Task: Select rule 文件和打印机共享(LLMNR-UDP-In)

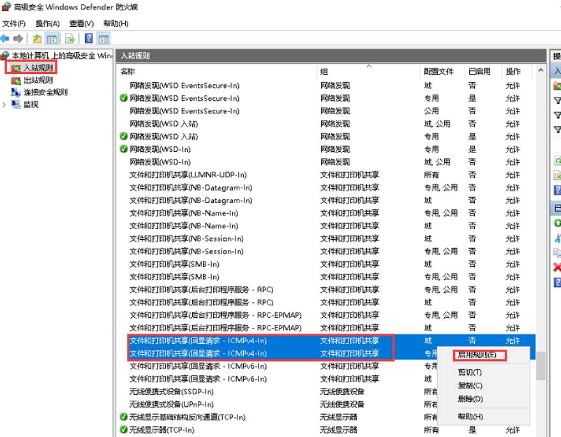Action: [x=188, y=175]
